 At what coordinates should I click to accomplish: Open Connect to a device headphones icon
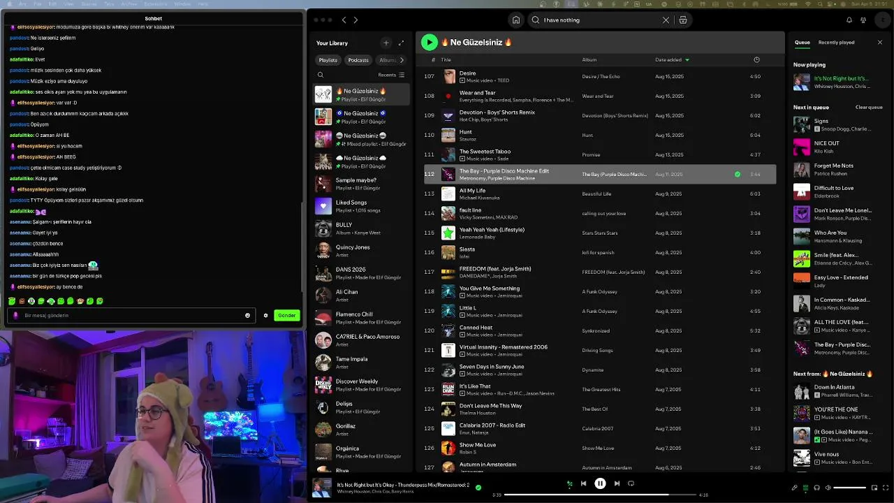(816, 488)
